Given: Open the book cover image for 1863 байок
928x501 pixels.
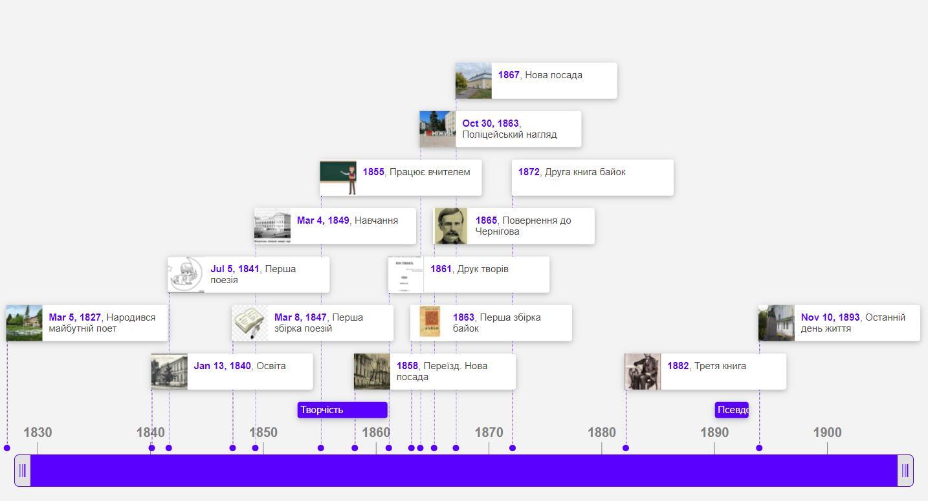Looking at the screenshot, I should [x=428, y=323].
